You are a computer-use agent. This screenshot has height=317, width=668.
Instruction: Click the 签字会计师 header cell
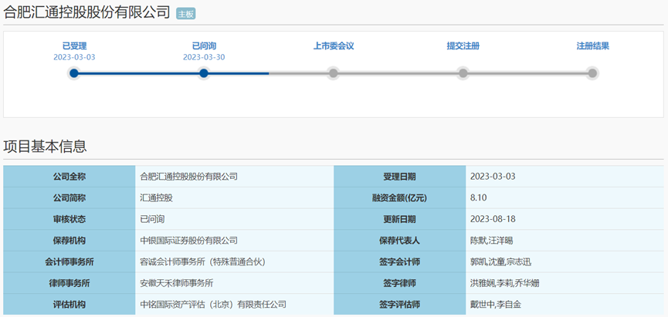point(399,261)
